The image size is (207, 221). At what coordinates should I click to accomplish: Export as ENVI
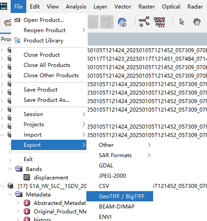click(x=120, y=217)
